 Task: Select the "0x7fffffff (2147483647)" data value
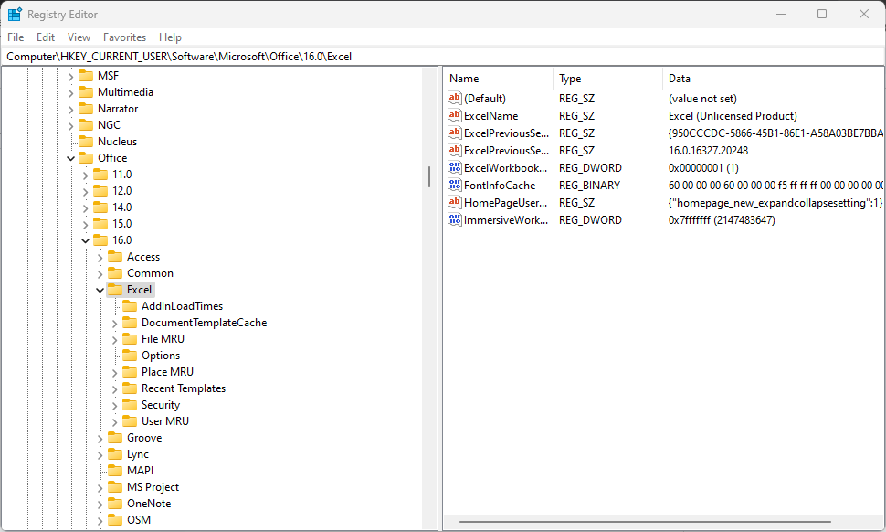coord(722,220)
